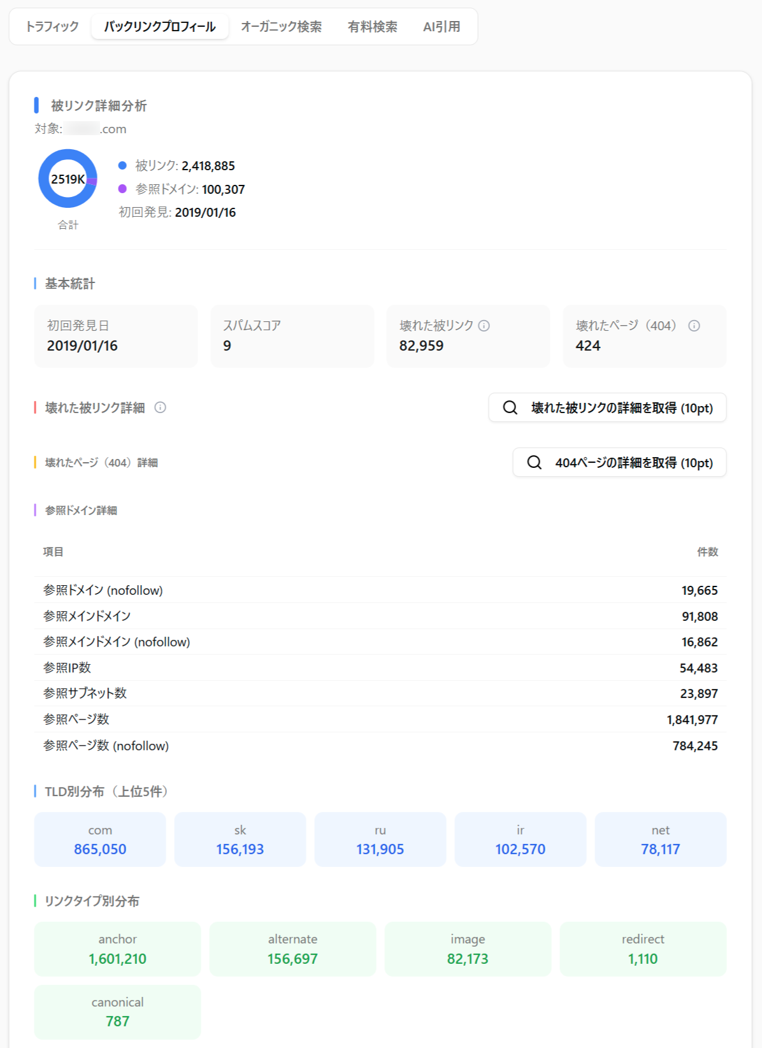The width and height of the screenshot is (762, 1048).
Task: Select the 参照サブネット数 row
Action: 380,694
